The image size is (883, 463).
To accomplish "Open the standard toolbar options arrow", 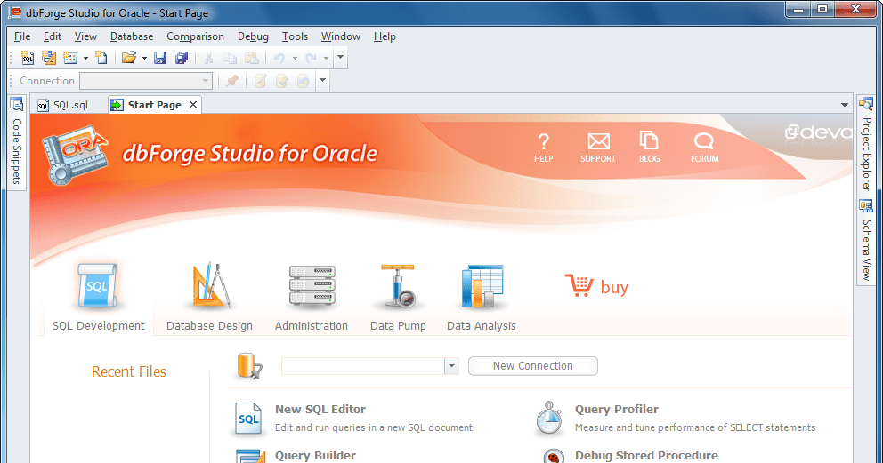I will click(340, 57).
